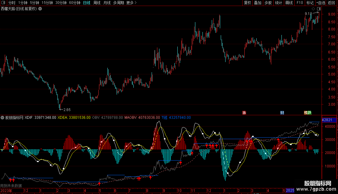The image size is (338, 194).
Task: Click the 复权 adjustment button
Action: pyautogui.click(x=247, y=3)
